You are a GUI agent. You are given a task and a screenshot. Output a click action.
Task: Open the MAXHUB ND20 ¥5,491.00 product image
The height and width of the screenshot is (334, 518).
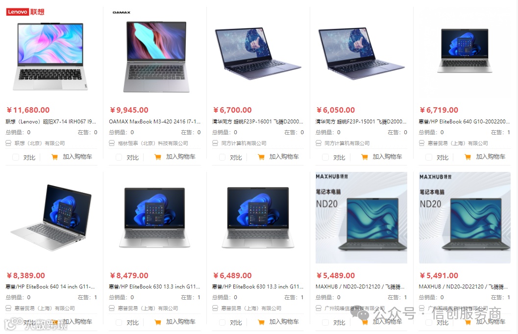[x=465, y=217]
